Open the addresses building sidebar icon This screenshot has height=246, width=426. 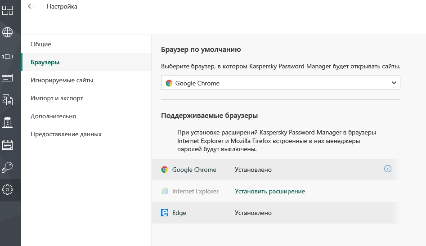[8, 122]
